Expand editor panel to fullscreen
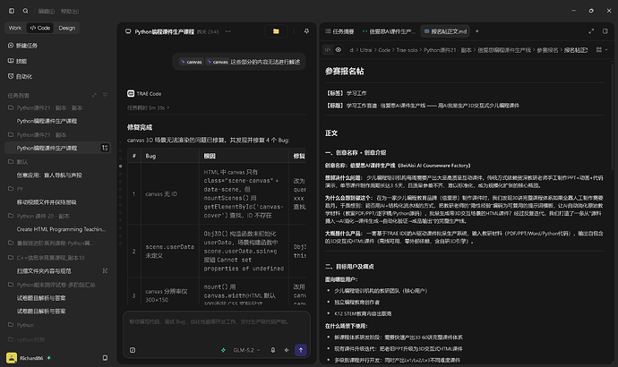The height and width of the screenshot is (367, 618). pyautogui.click(x=591, y=31)
